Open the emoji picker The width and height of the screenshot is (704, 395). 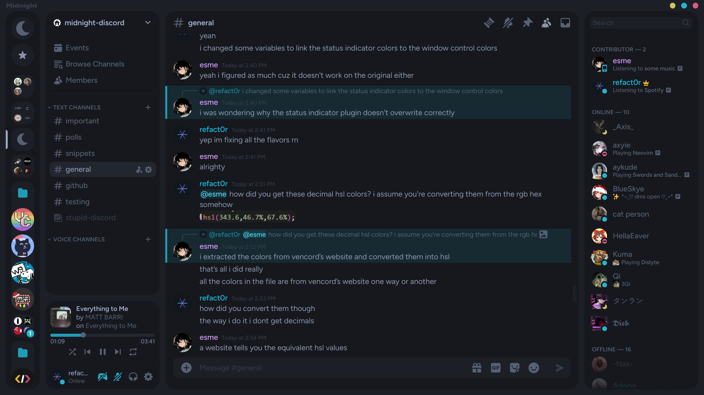[x=534, y=367]
